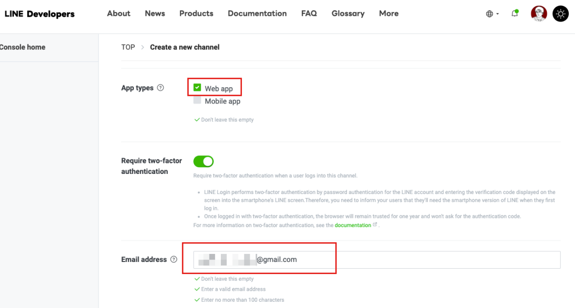This screenshot has height=308, width=575.
Task: Uncheck the Web app checkbox
Action: (x=197, y=88)
